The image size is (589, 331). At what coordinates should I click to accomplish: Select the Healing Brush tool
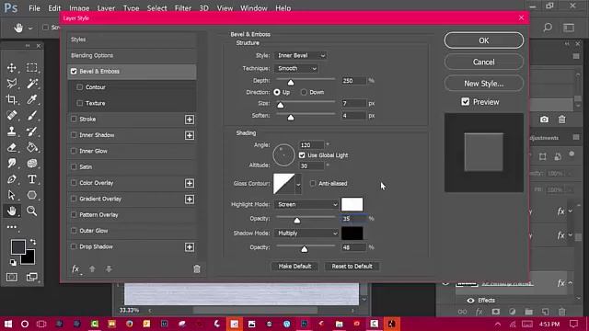click(x=12, y=115)
